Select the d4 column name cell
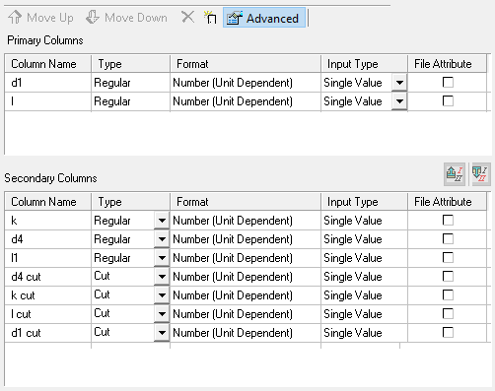This screenshot has width=495, height=391. [48, 239]
